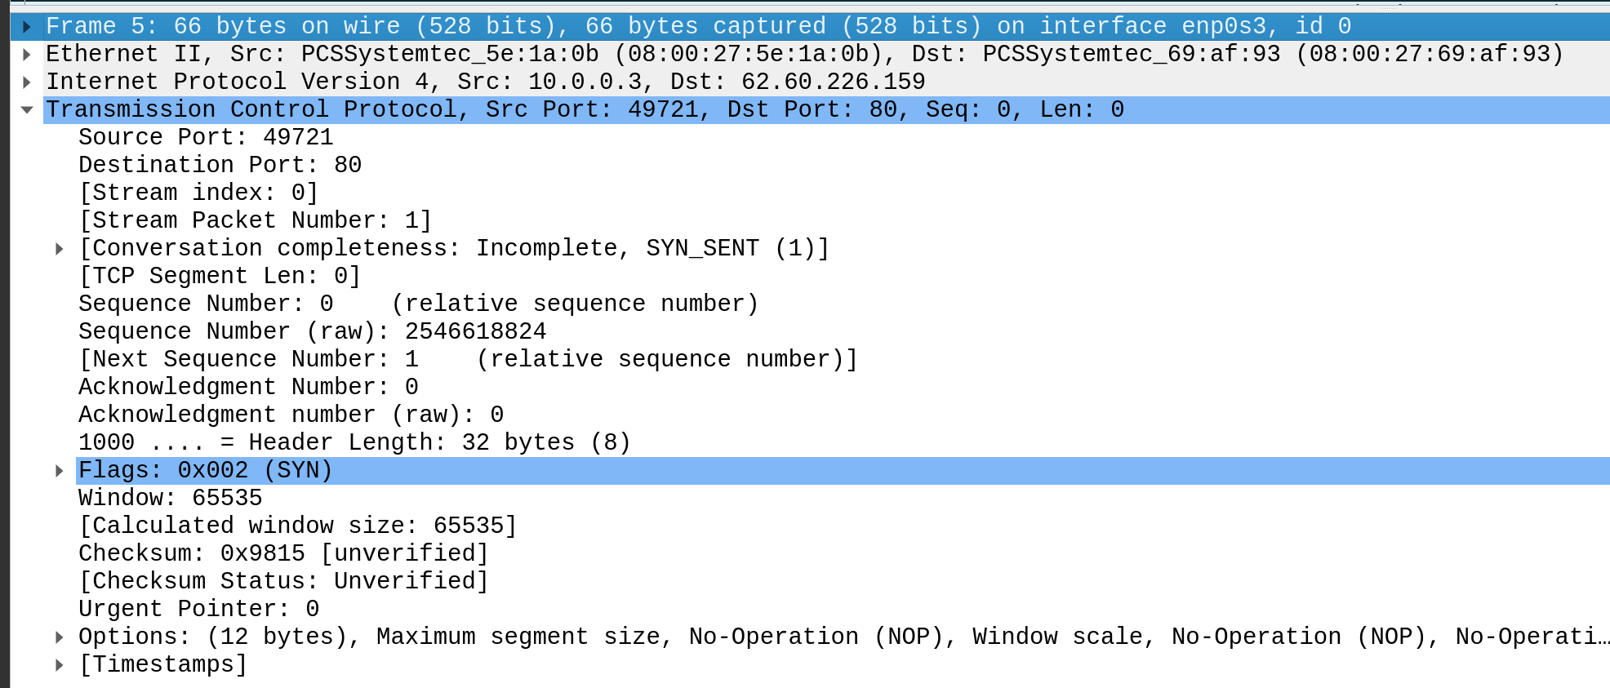Collapse the Transmission Control Protocol section arrow
1610x688 pixels.
[x=27, y=110]
